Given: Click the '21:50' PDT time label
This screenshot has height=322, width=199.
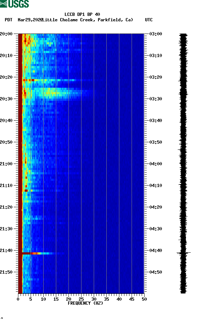Looking at the screenshot, I should tap(6, 272).
